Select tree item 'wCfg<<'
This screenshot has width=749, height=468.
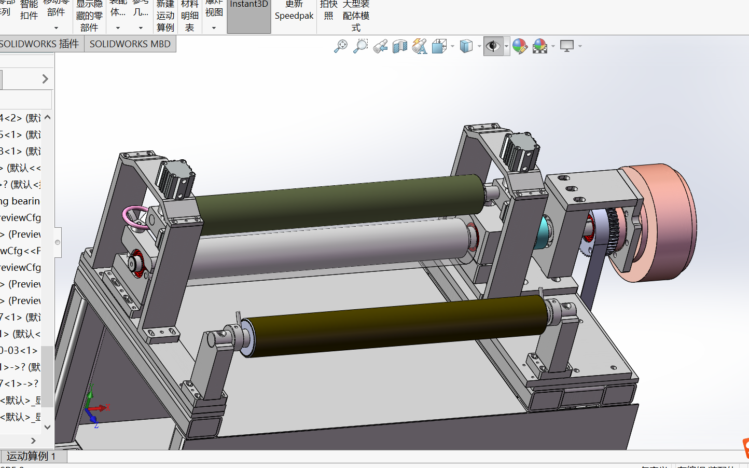[x=21, y=251]
